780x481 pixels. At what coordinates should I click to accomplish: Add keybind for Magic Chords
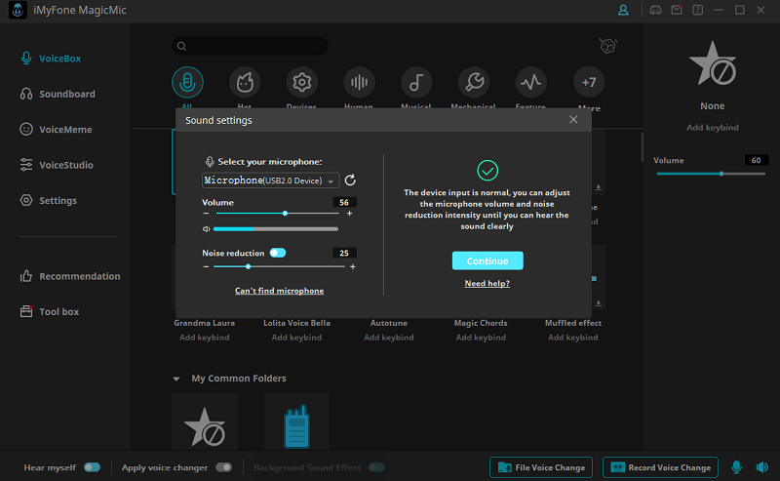(x=481, y=338)
